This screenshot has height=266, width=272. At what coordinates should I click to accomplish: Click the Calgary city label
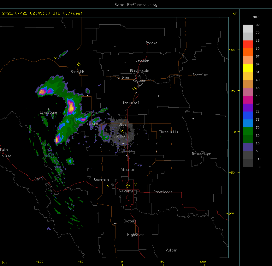126,190
